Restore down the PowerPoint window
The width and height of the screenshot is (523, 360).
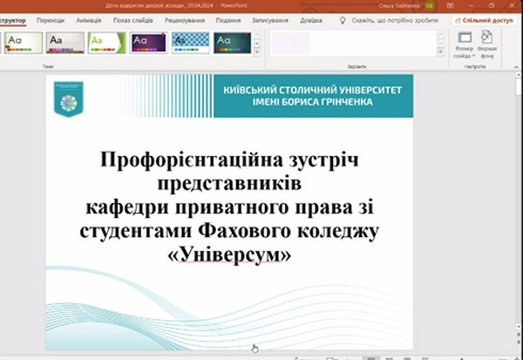pos(492,6)
